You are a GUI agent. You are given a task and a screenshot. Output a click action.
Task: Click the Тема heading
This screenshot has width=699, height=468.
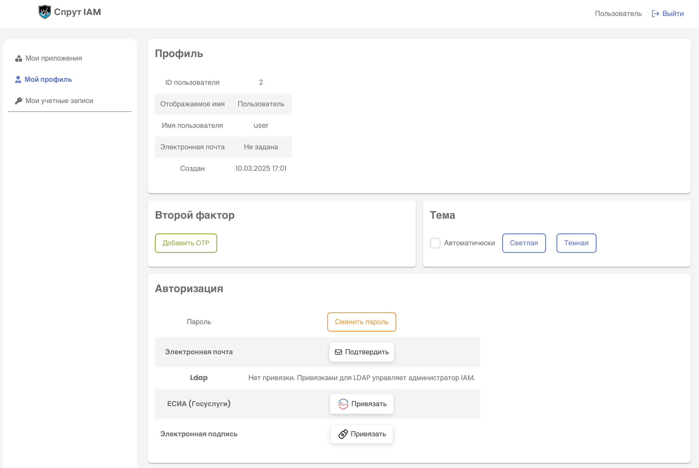click(443, 215)
